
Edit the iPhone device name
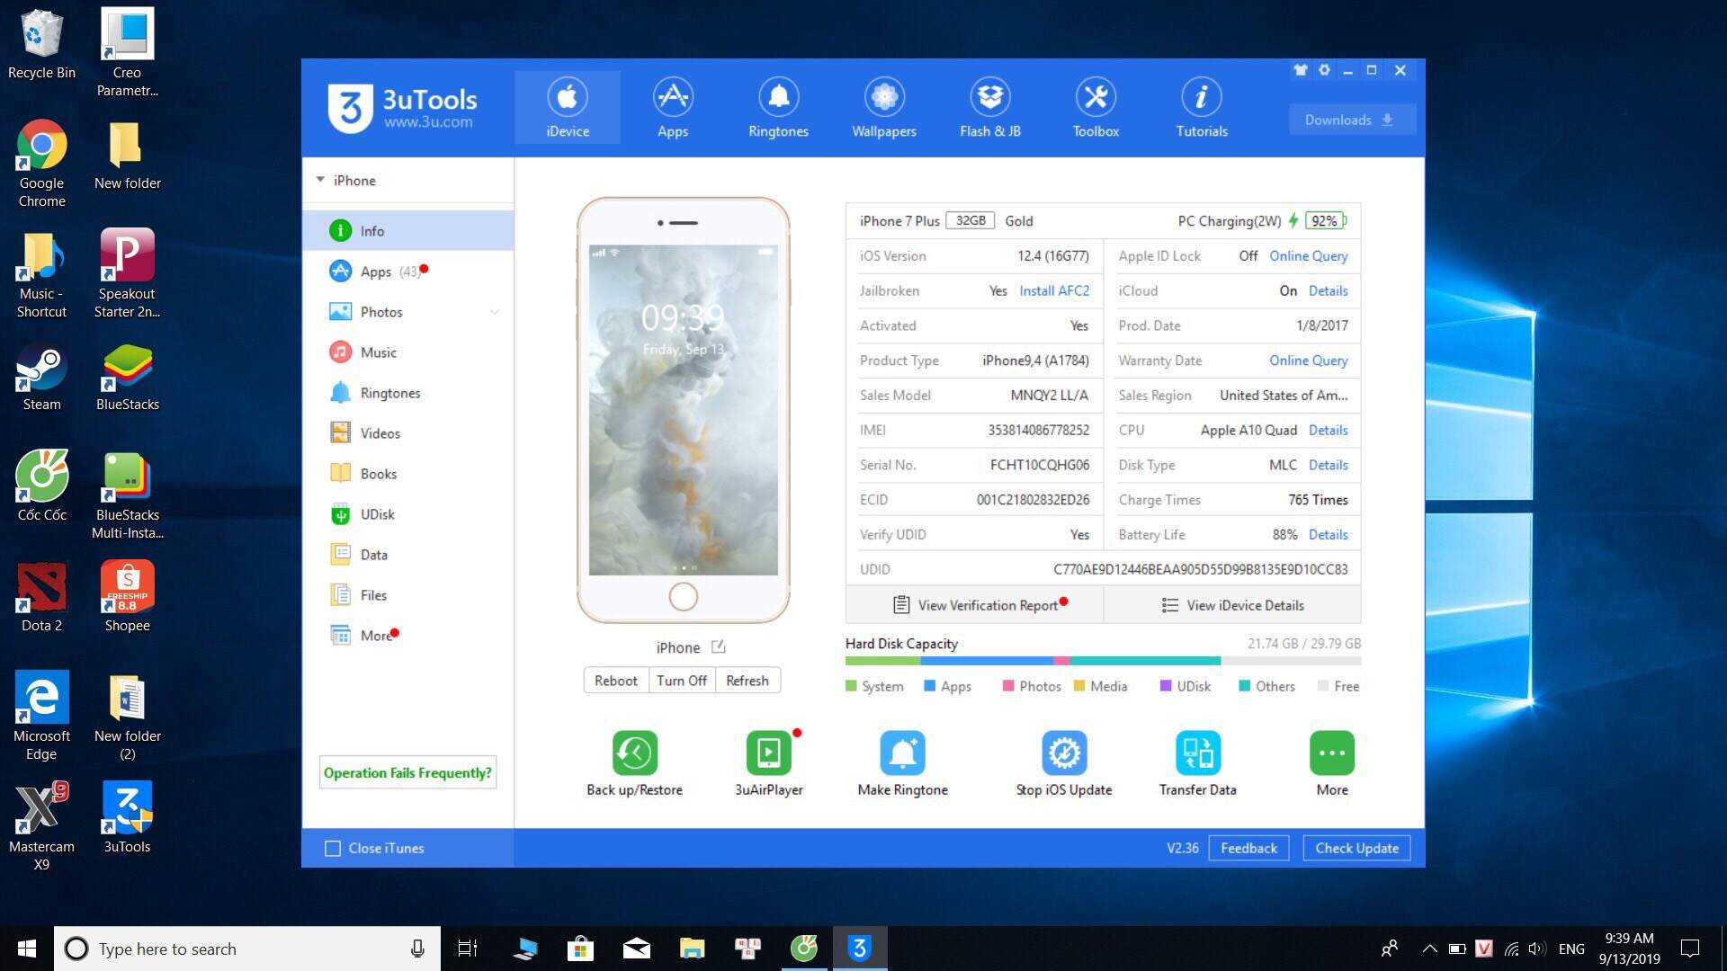tap(718, 647)
